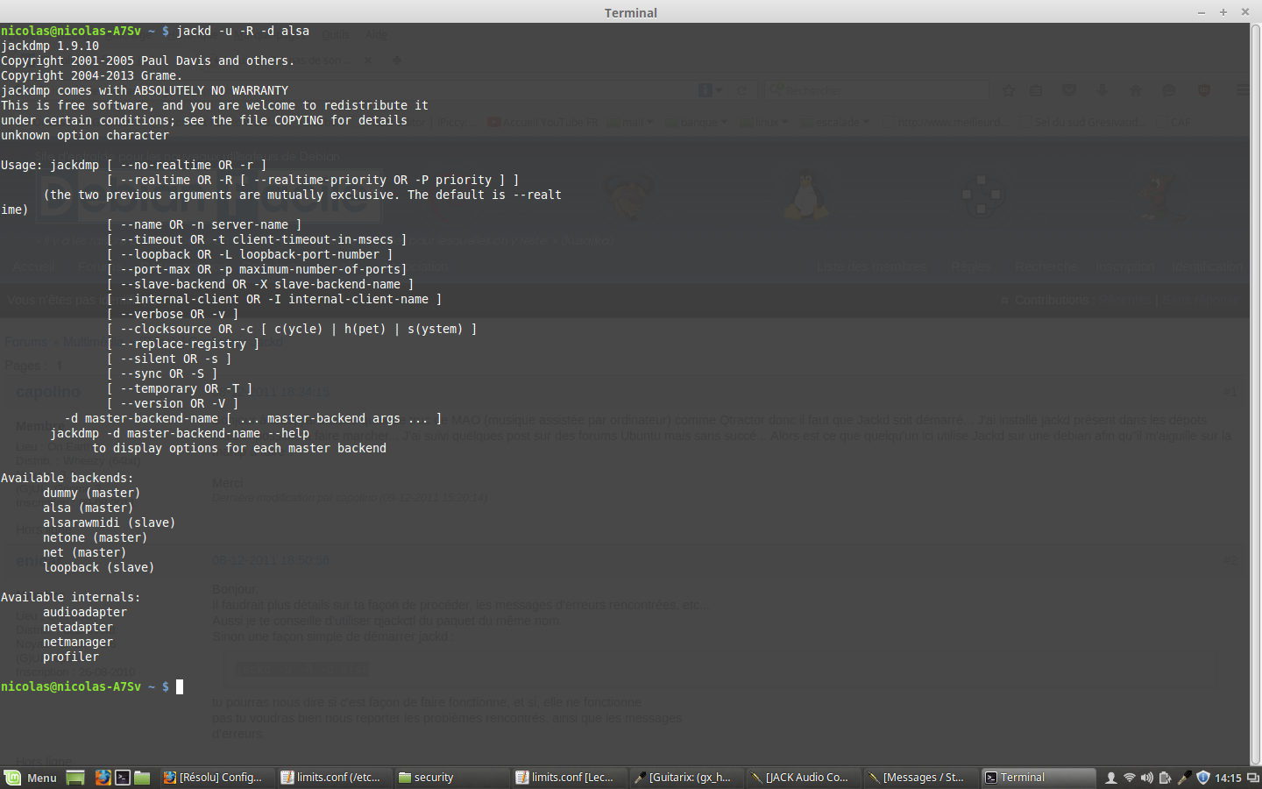Click the window list icon beside the clock
Viewport: 1262px width, 789px height.
(1253, 778)
